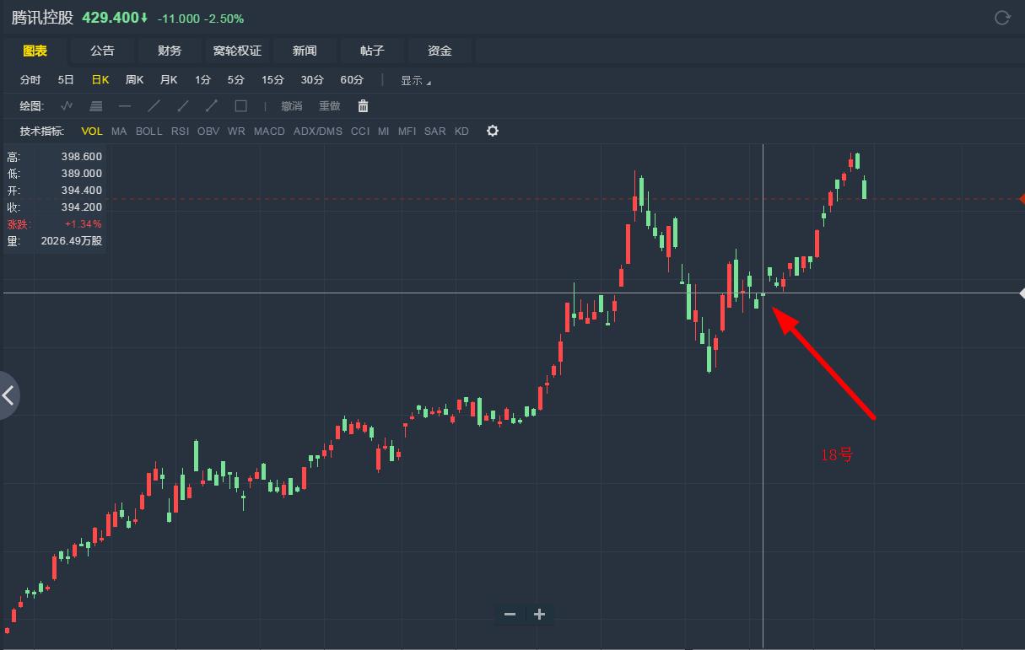Image resolution: width=1025 pixels, height=650 pixels.
Task: Switch to the 60分 chart interval
Action: pos(352,80)
